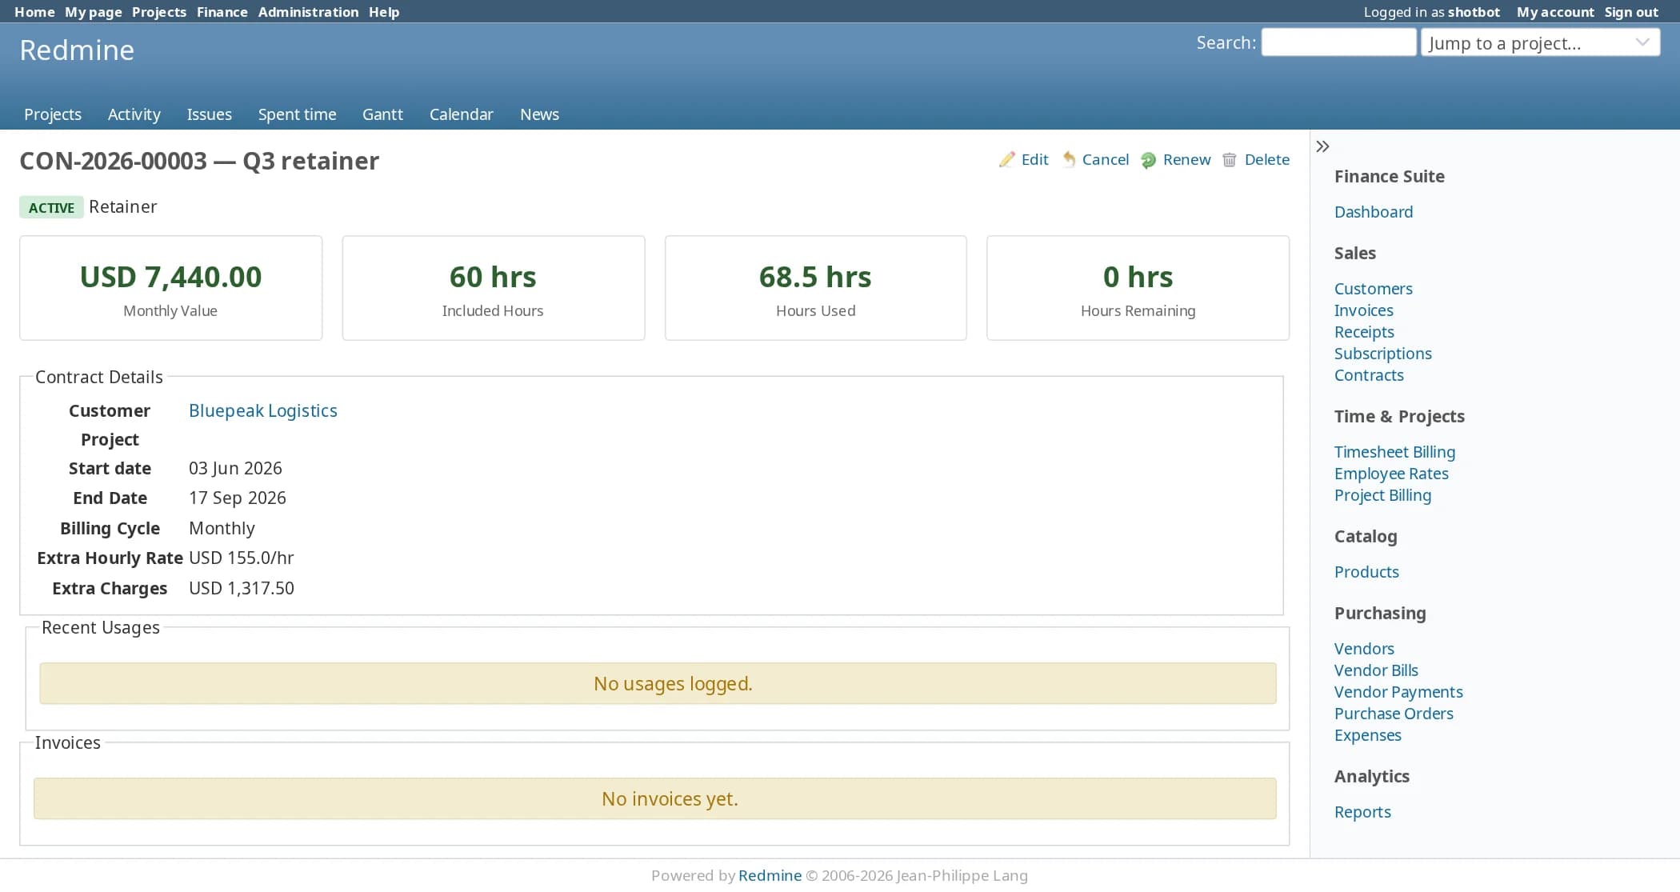Viewport: 1680px width, 892px height.
Task: Open Expenses link
Action: (x=1368, y=735)
